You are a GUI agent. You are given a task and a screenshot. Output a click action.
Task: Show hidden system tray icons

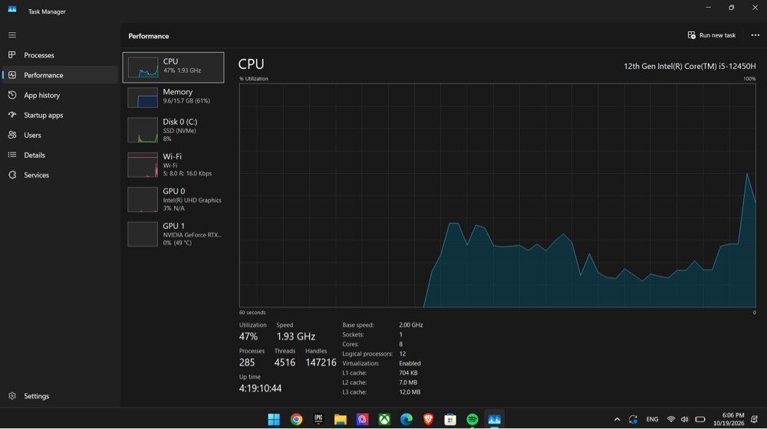click(x=617, y=419)
